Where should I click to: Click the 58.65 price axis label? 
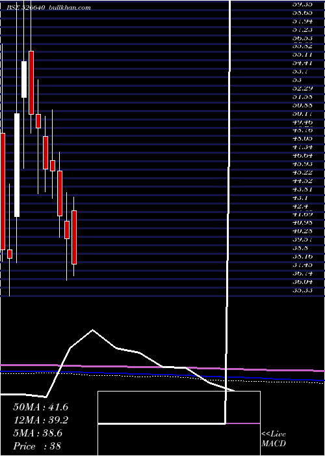tap(302, 12)
